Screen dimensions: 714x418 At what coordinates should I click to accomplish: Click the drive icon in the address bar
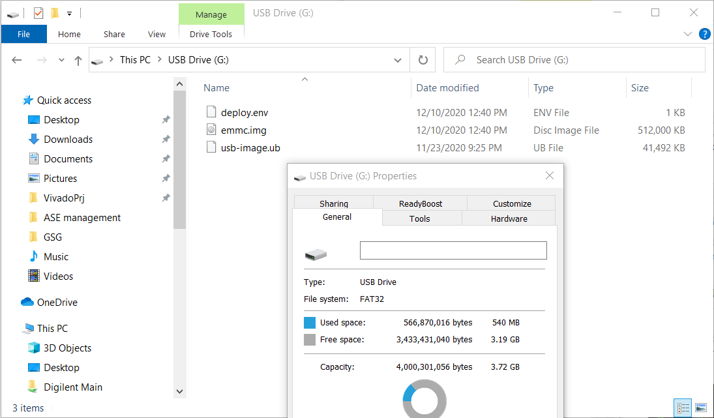tap(97, 60)
